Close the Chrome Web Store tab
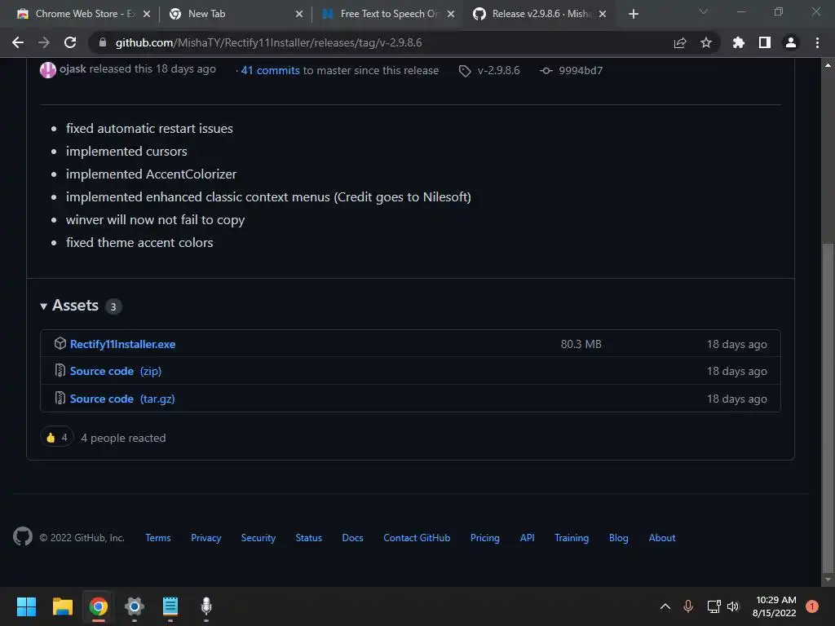 pos(147,15)
